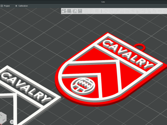The height and width of the screenshot is (125, 167).
Task: Select the Cut tool
Action: pos(127,11)
